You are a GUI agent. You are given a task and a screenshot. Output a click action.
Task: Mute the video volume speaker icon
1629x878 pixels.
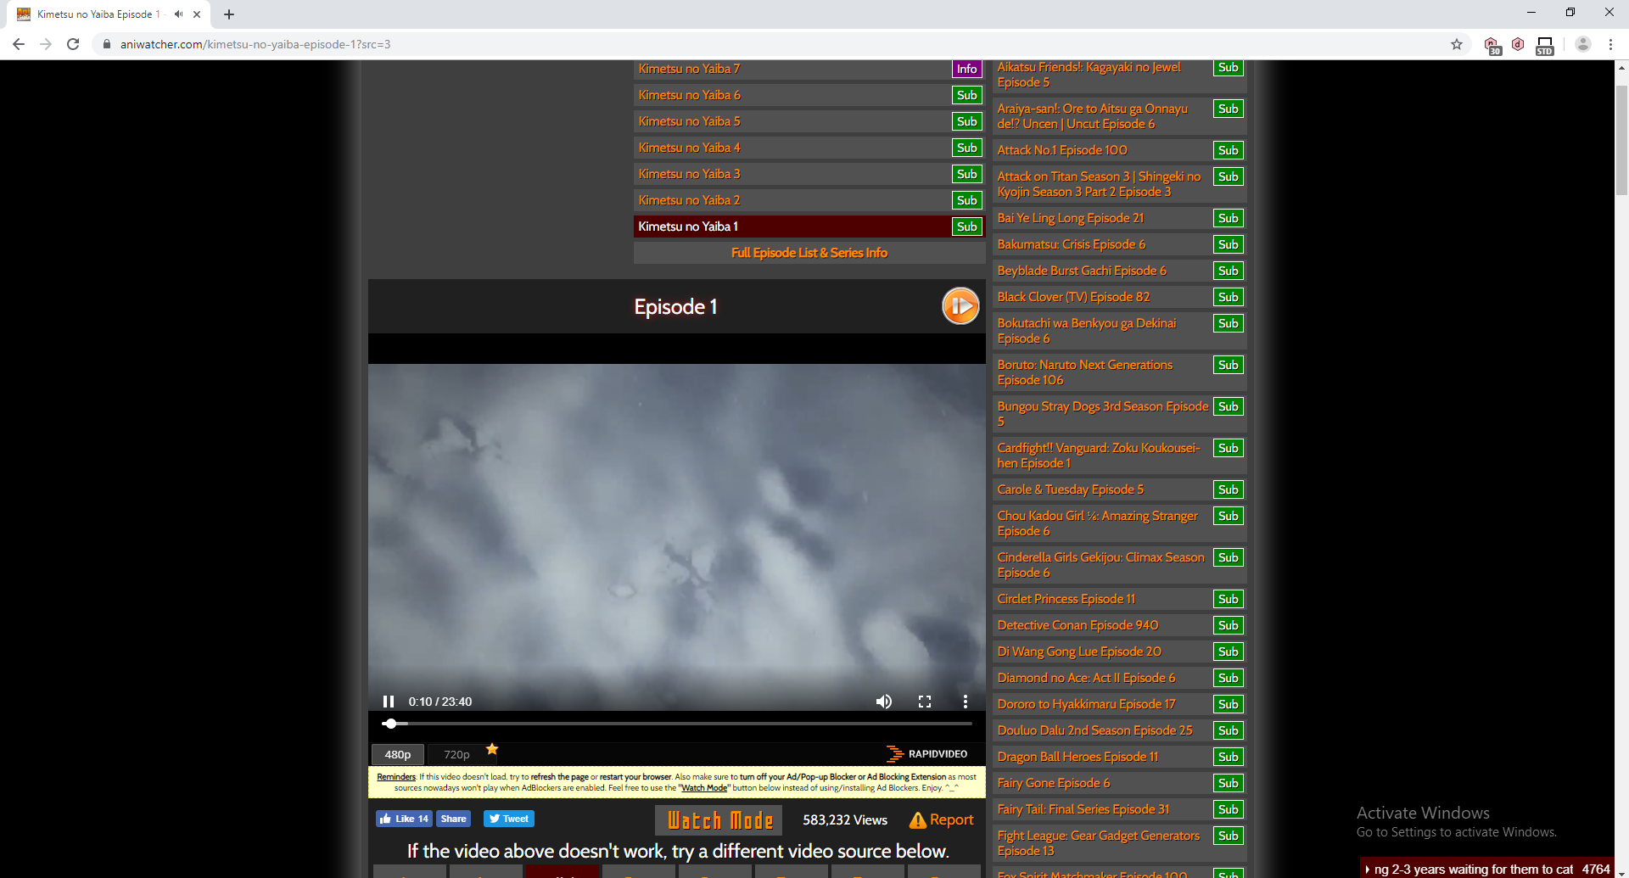point(884,702)
